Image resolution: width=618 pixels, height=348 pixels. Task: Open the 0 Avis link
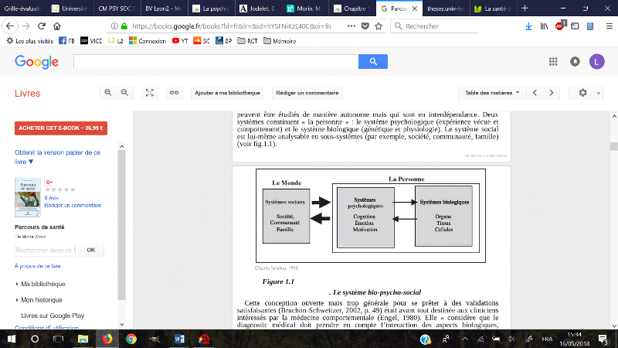(51, 198)
